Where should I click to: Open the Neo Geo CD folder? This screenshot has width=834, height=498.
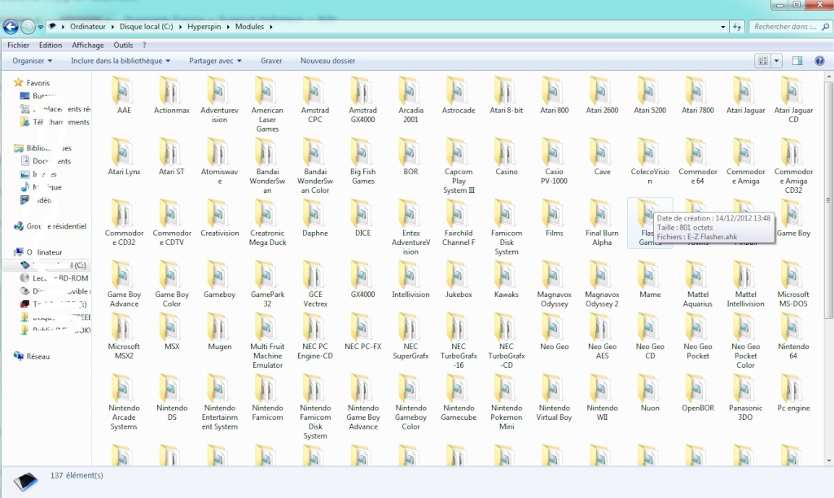649,336
